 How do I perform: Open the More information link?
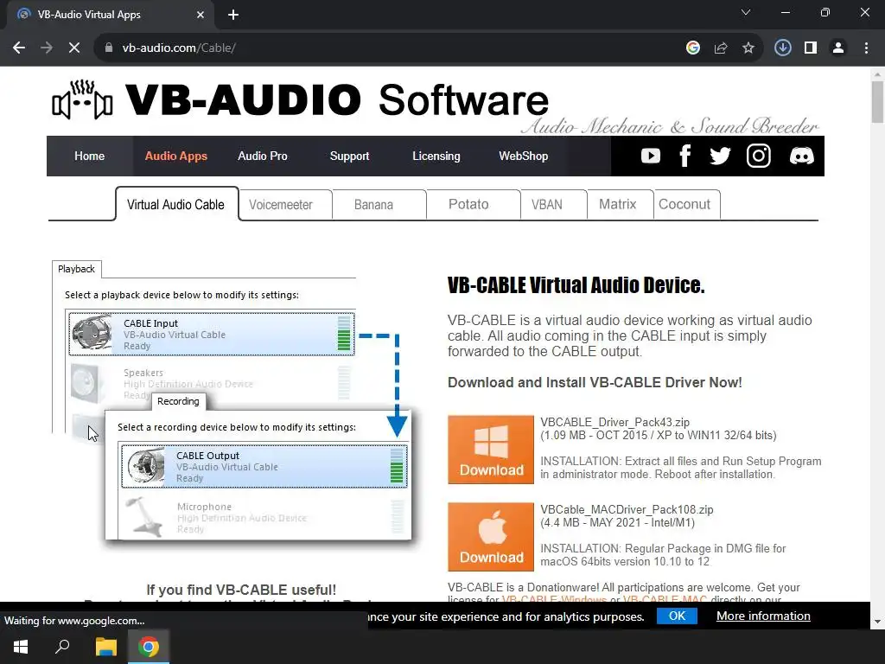pyautogui.click(x=763, y=616)
